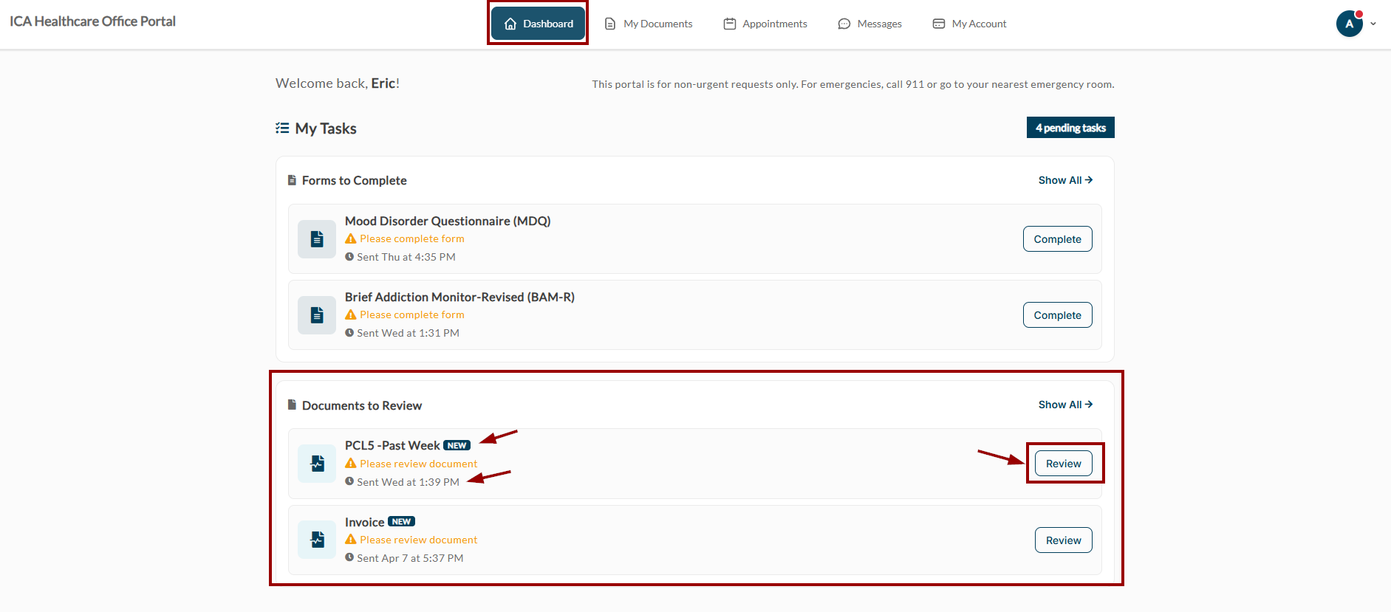
Task: Click the Forms to Complete section icon
Action: click(292, 180)
